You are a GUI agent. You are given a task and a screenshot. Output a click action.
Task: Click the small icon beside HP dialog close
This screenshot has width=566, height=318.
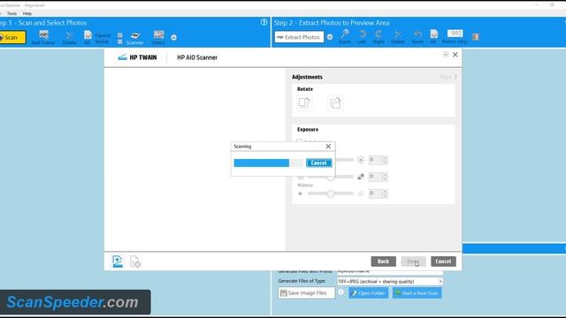[446, 55]
